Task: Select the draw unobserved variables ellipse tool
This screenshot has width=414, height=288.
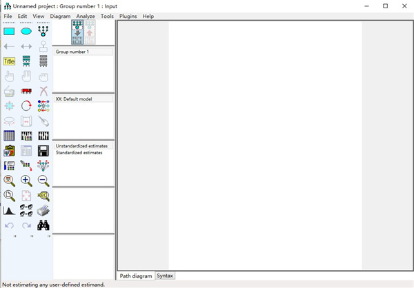Action: [x=26, y=31]
